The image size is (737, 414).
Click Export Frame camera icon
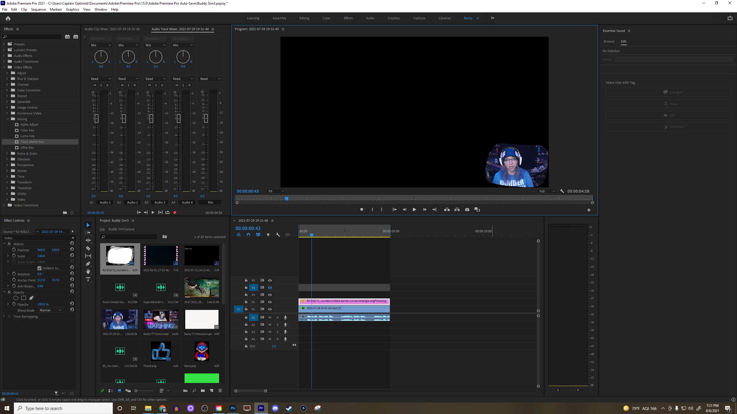pos(467,210)
